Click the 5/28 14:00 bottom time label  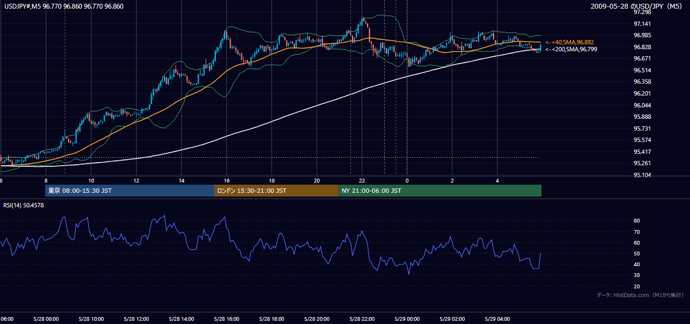click(181, 319)
